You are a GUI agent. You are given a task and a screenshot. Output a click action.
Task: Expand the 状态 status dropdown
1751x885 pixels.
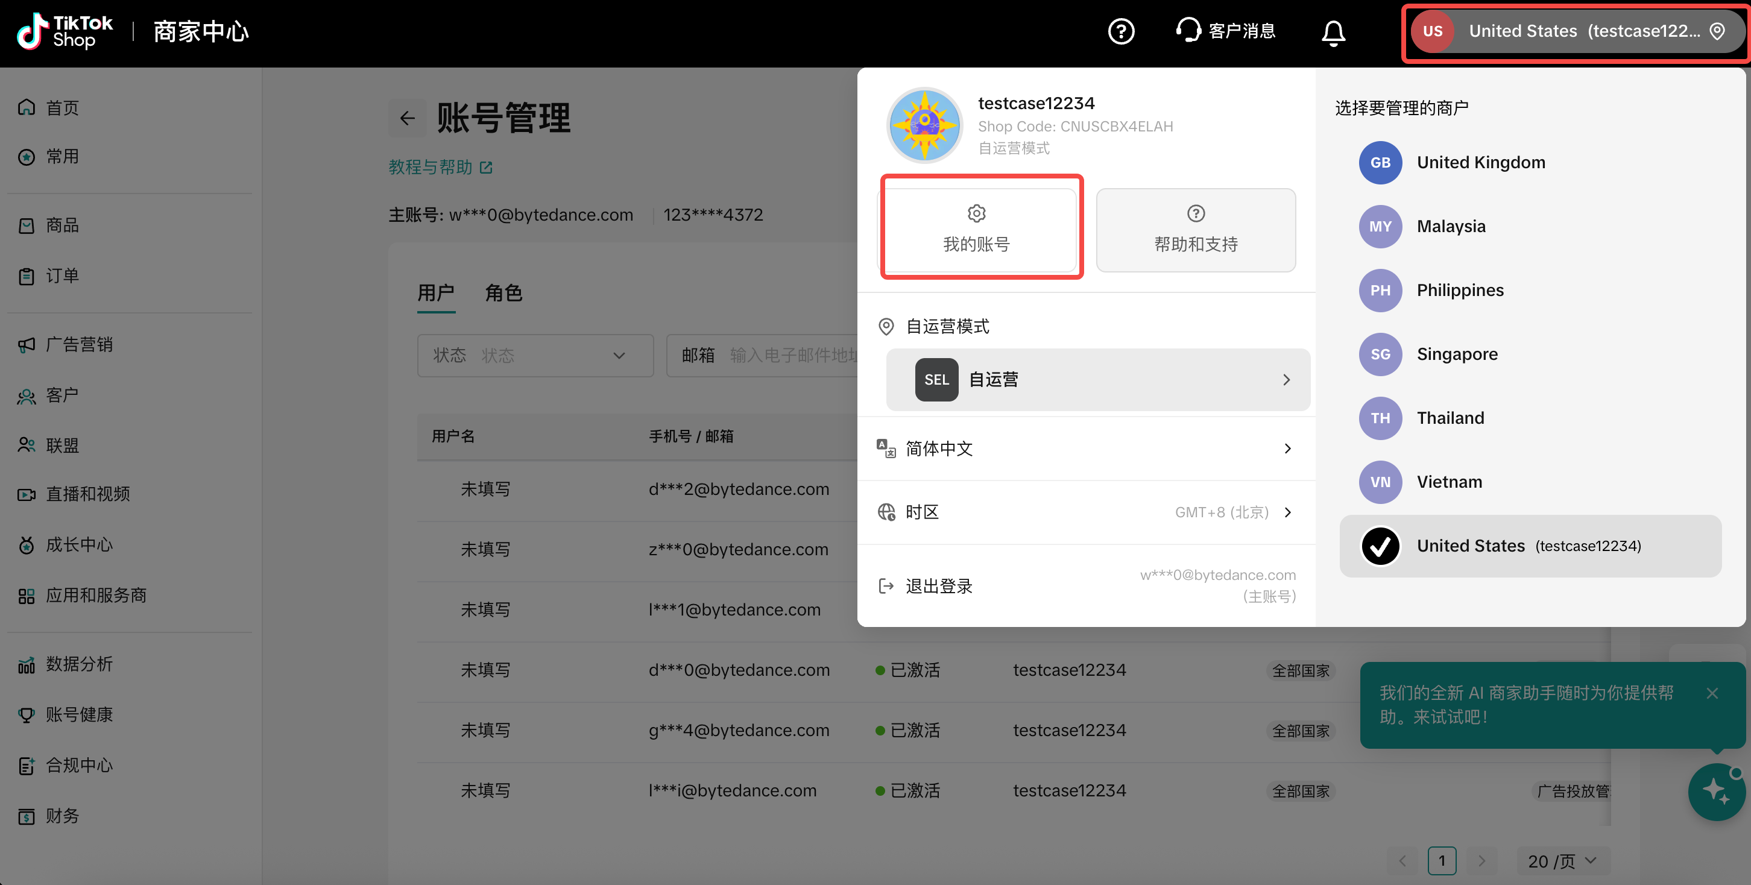(535, 356)
